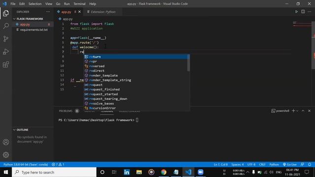Open the terminal launch profile dropdown
The height and width of the screenshot is (177, 315).
coord(297,111)
